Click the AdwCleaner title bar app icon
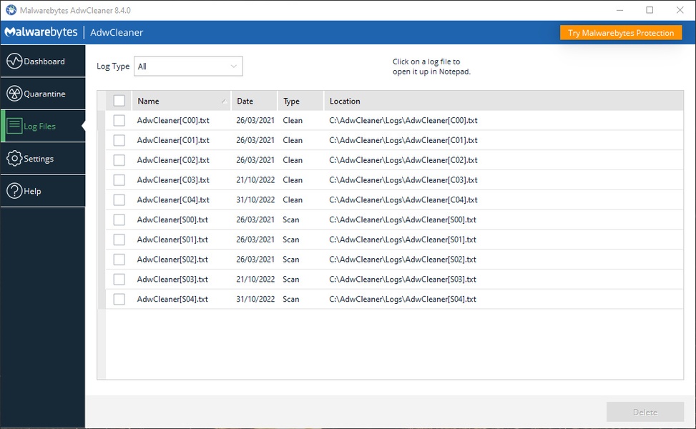 click(x=11, y=10)
